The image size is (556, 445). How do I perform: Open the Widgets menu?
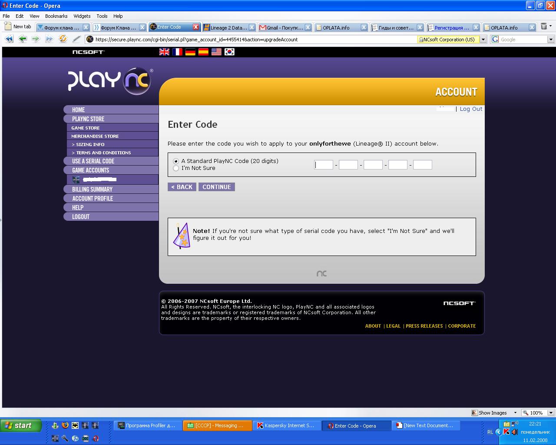[x=82, y=16]
